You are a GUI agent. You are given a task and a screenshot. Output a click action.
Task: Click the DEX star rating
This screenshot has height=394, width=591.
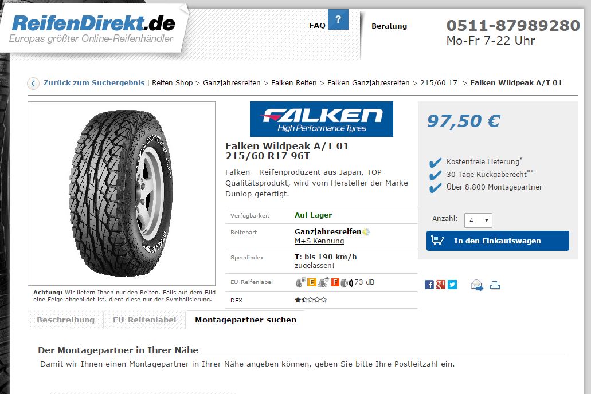coord(311,300)
